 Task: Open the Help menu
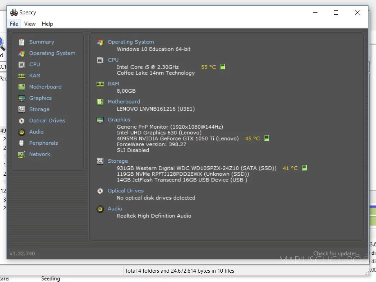pos(47,24)
